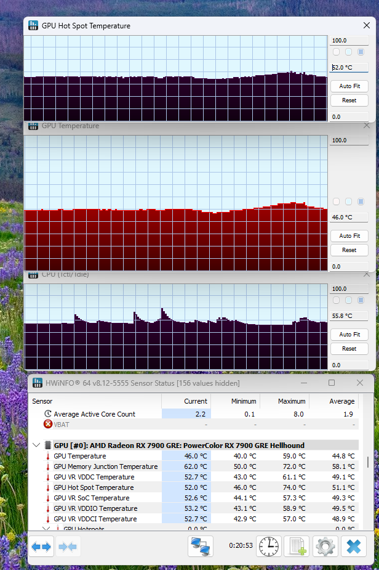Click the second light-blue box in GPU Hot Spot graph
Screen dimensions: 379x570
[348, 52]
